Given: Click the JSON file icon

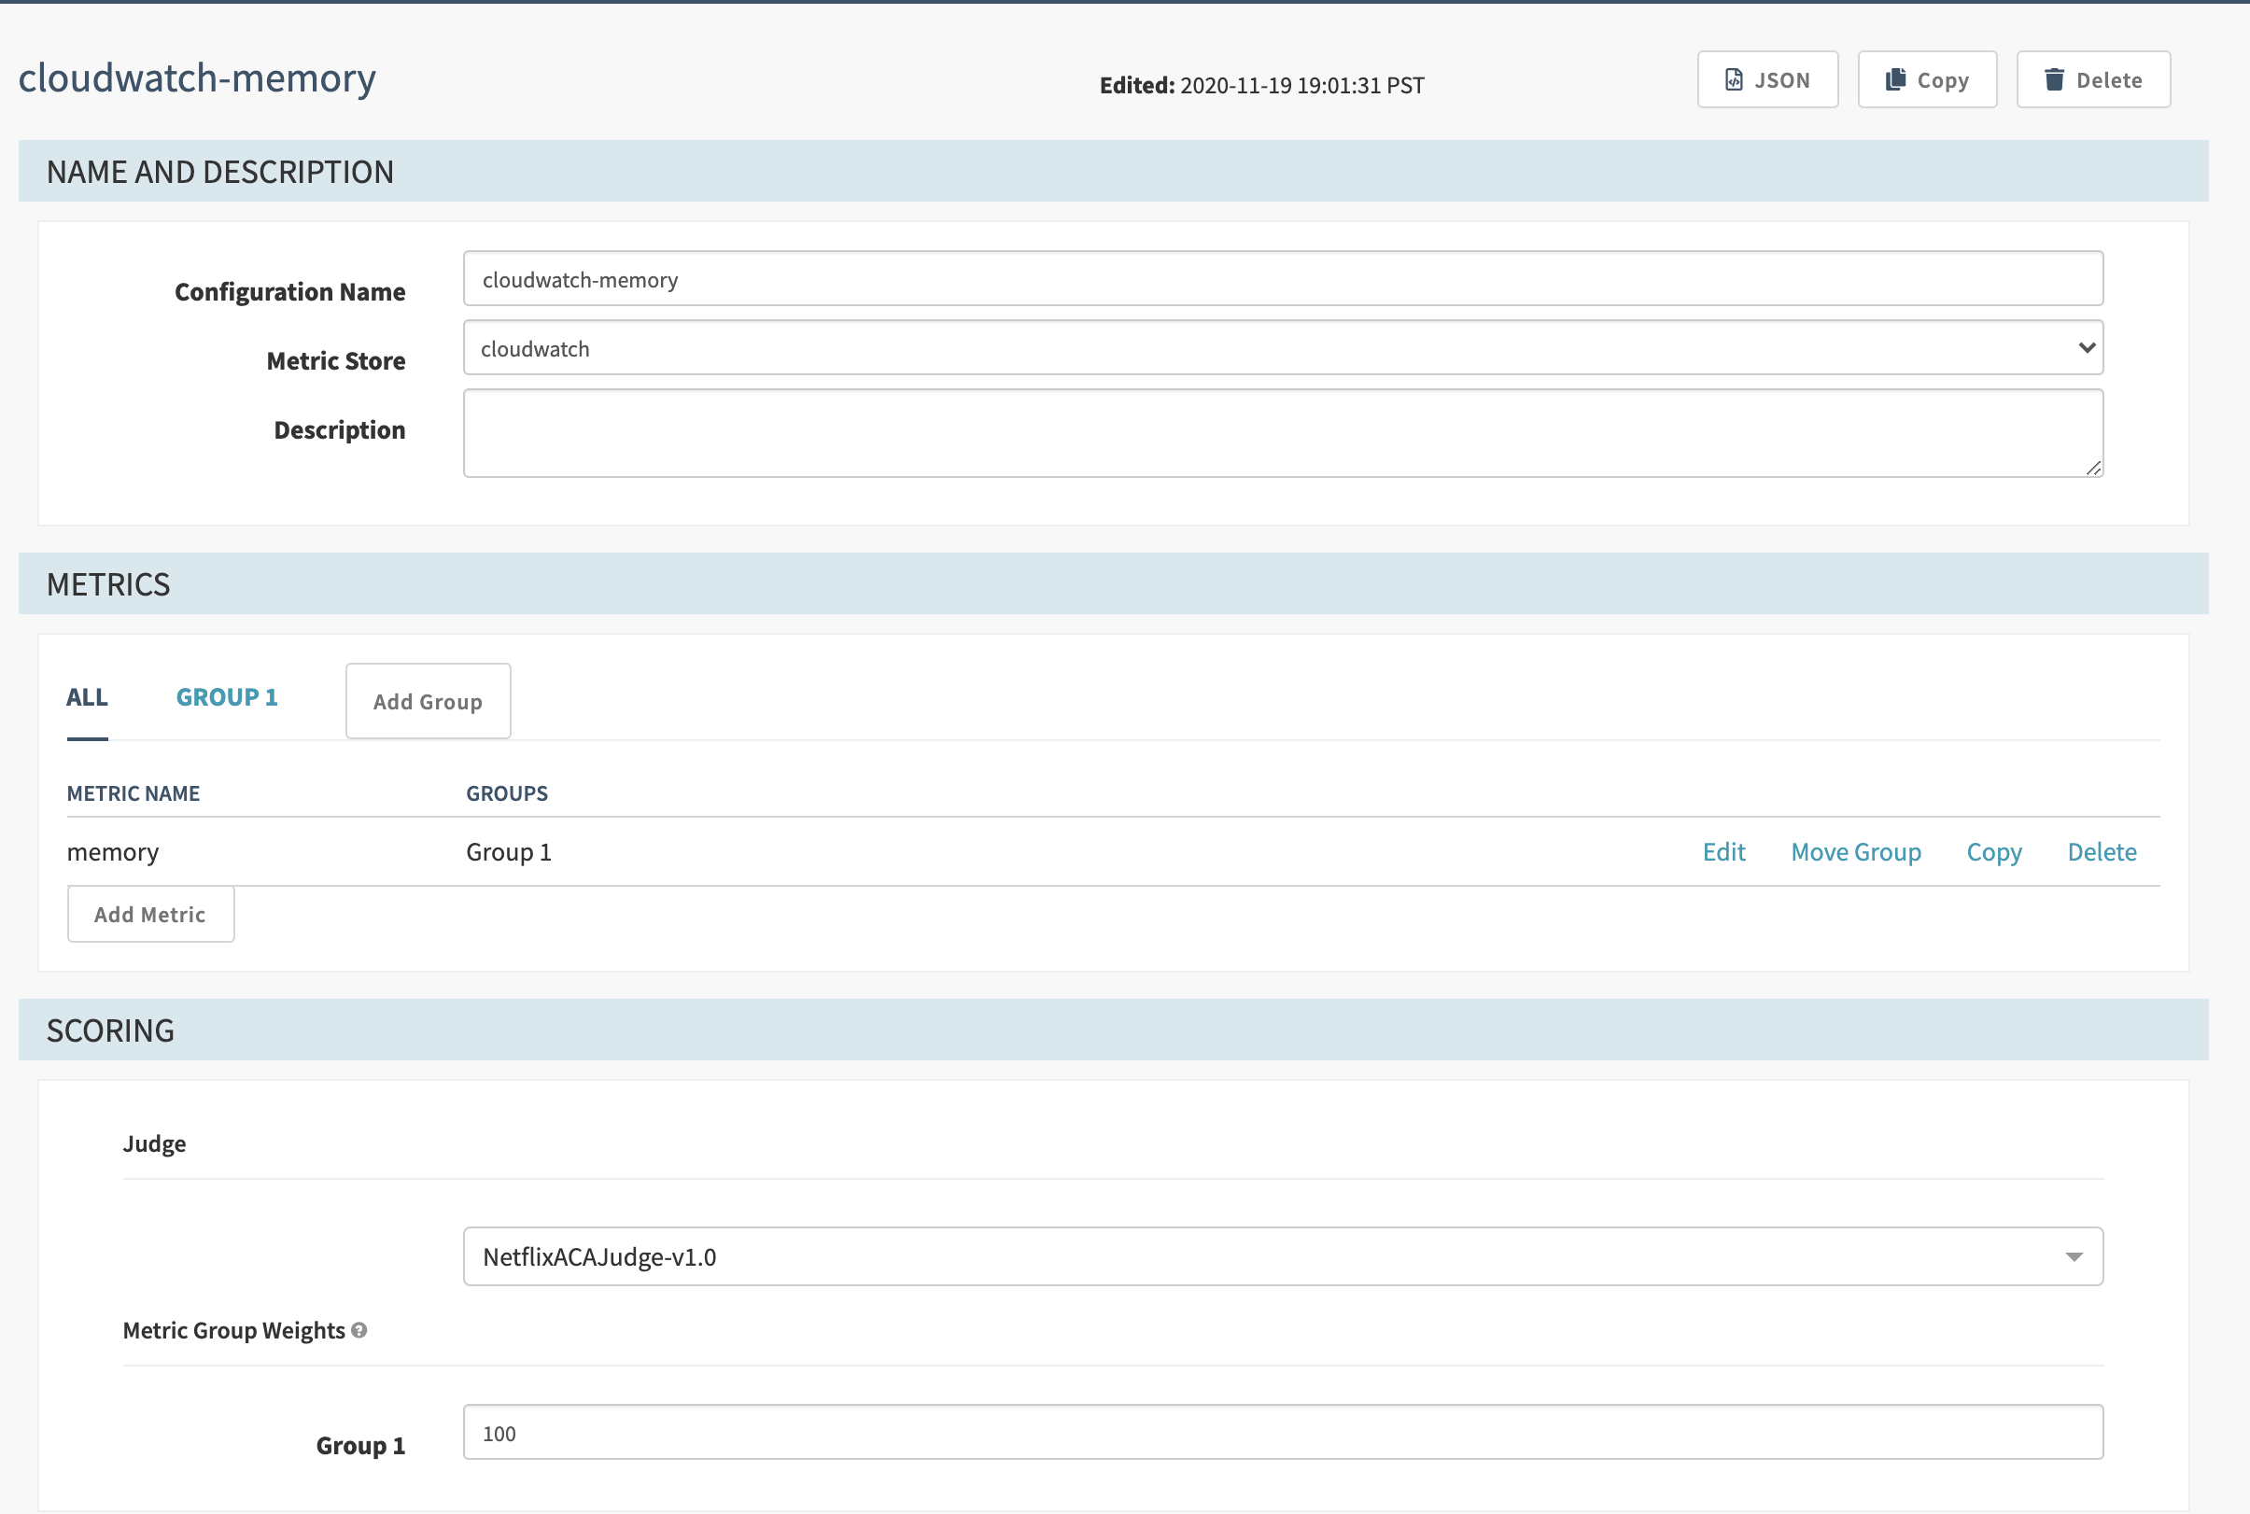Looking at the screenshot, I should (x=1734, y=79).
